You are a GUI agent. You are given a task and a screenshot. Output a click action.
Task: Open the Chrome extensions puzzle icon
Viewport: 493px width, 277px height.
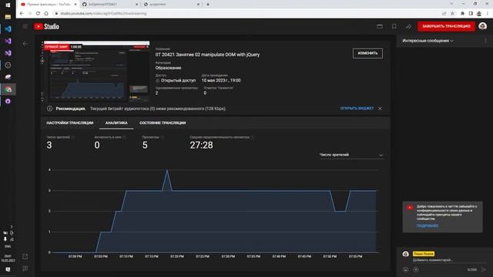click(462, 14)
